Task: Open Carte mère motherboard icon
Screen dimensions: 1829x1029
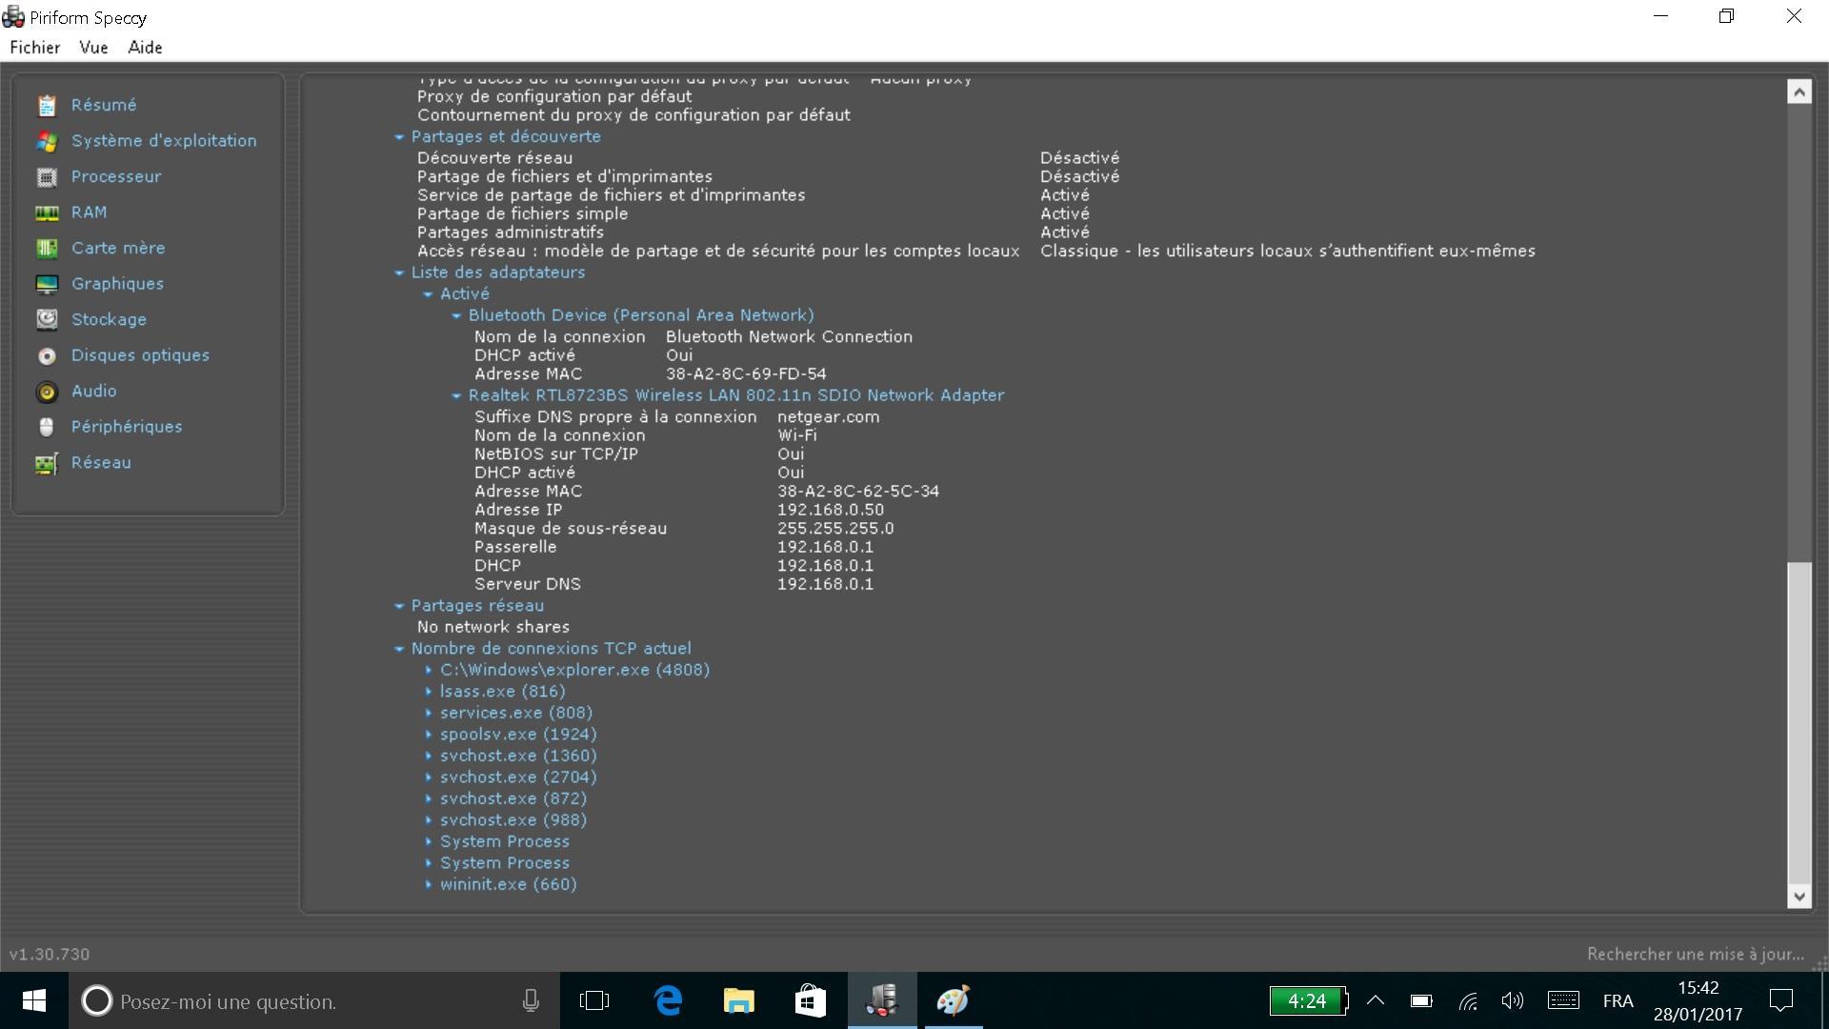Action: tap(47, 249)
